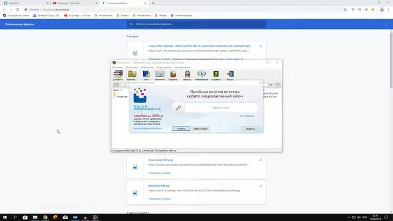Open the Сообщество Steam bookmark
Screen dimensions: 393x221
point(16,15)
